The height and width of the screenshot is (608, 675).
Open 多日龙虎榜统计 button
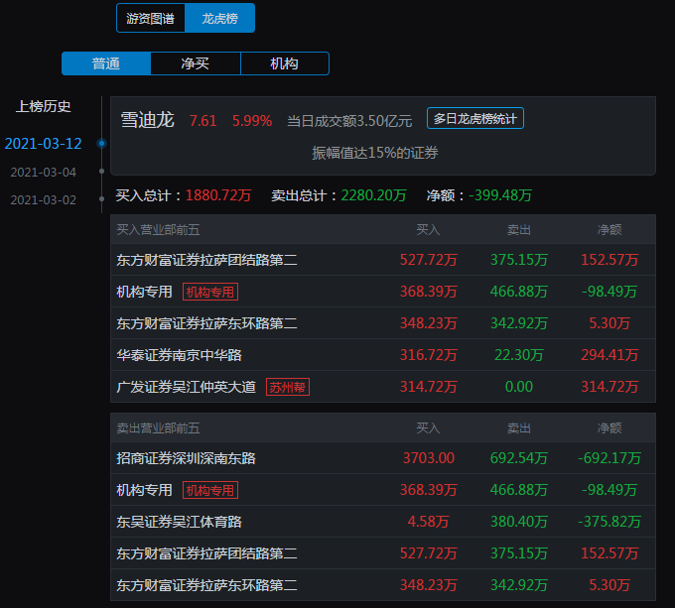point(475,118)
